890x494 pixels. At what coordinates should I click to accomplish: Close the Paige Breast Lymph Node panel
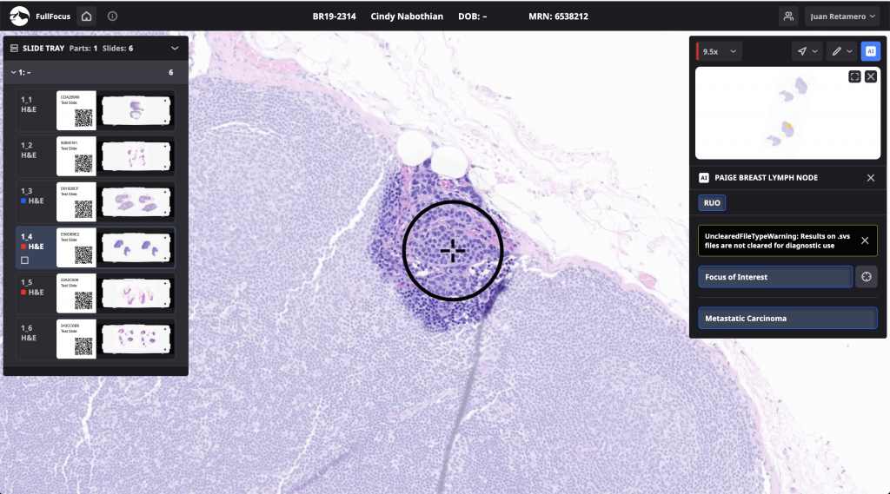tap(870, 177)
